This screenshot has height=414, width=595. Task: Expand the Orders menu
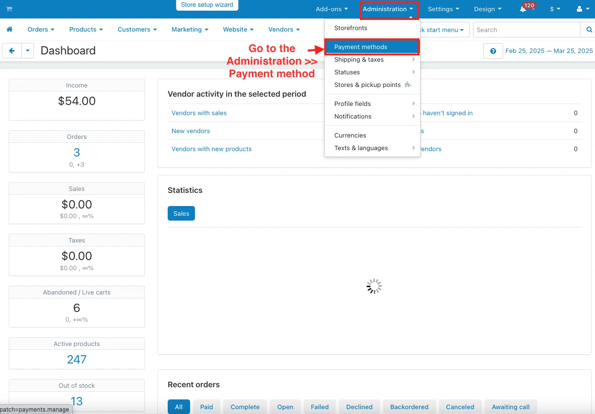41,30
